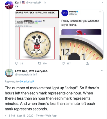Open the zoomed clock face image
This screenshot has width=107, height=119.
[81, 47]
